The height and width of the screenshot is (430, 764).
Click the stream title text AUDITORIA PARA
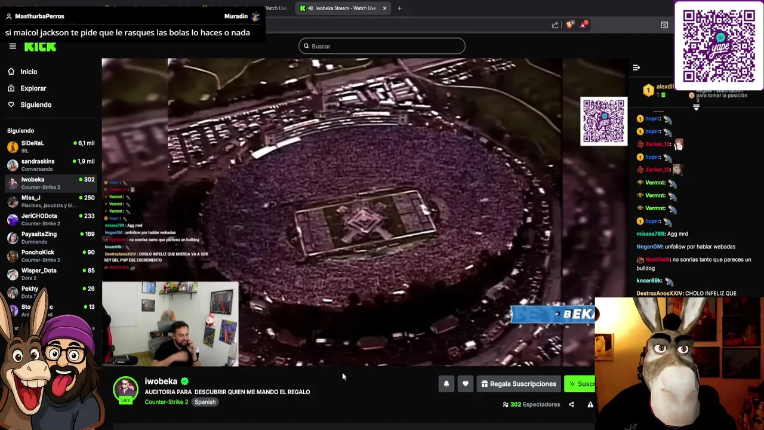(x=227, y=392)
